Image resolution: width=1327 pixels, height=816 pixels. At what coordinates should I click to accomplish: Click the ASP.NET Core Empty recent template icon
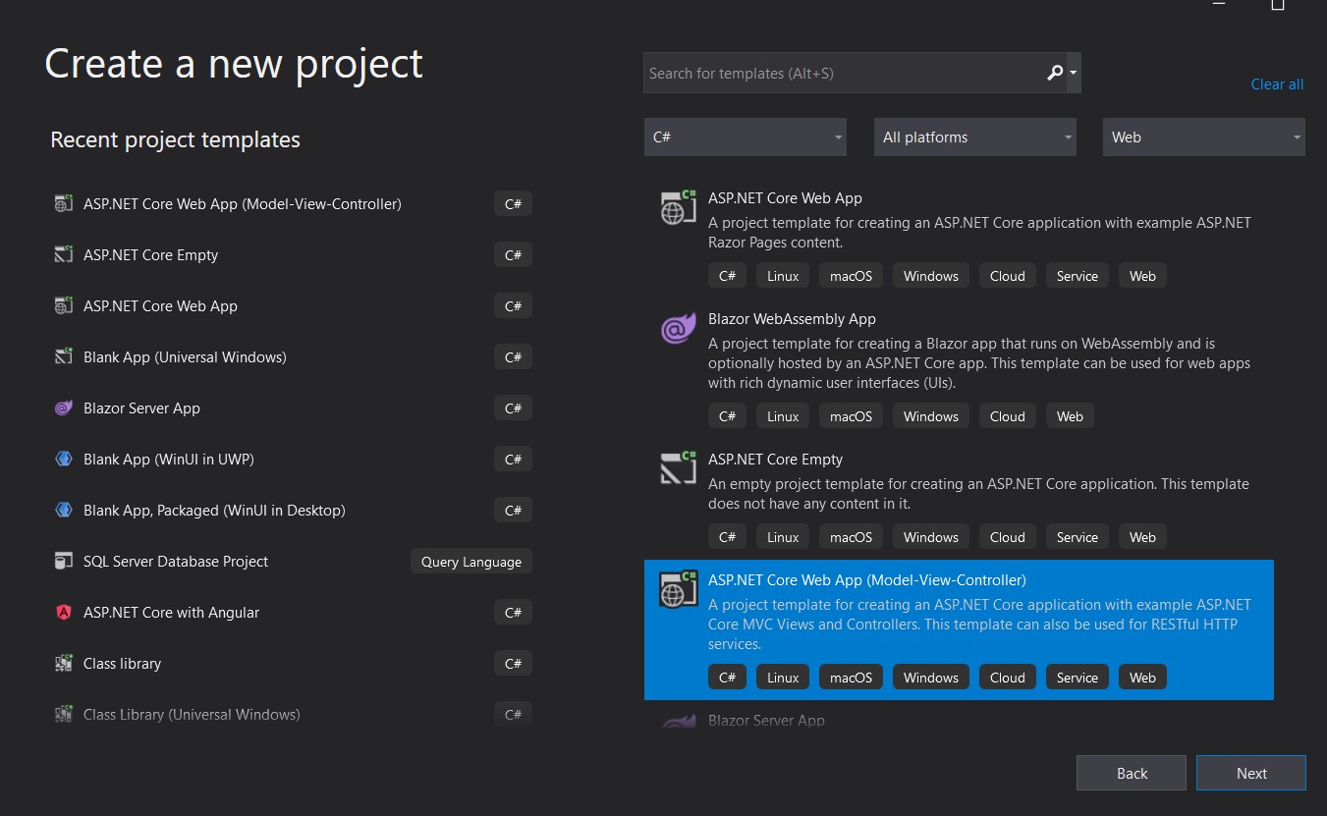[x=64, y=255]
